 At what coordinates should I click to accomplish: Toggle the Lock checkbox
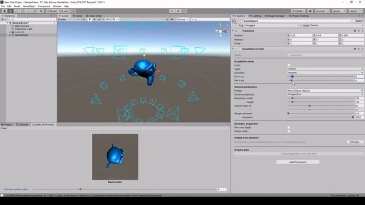(289, 65)
